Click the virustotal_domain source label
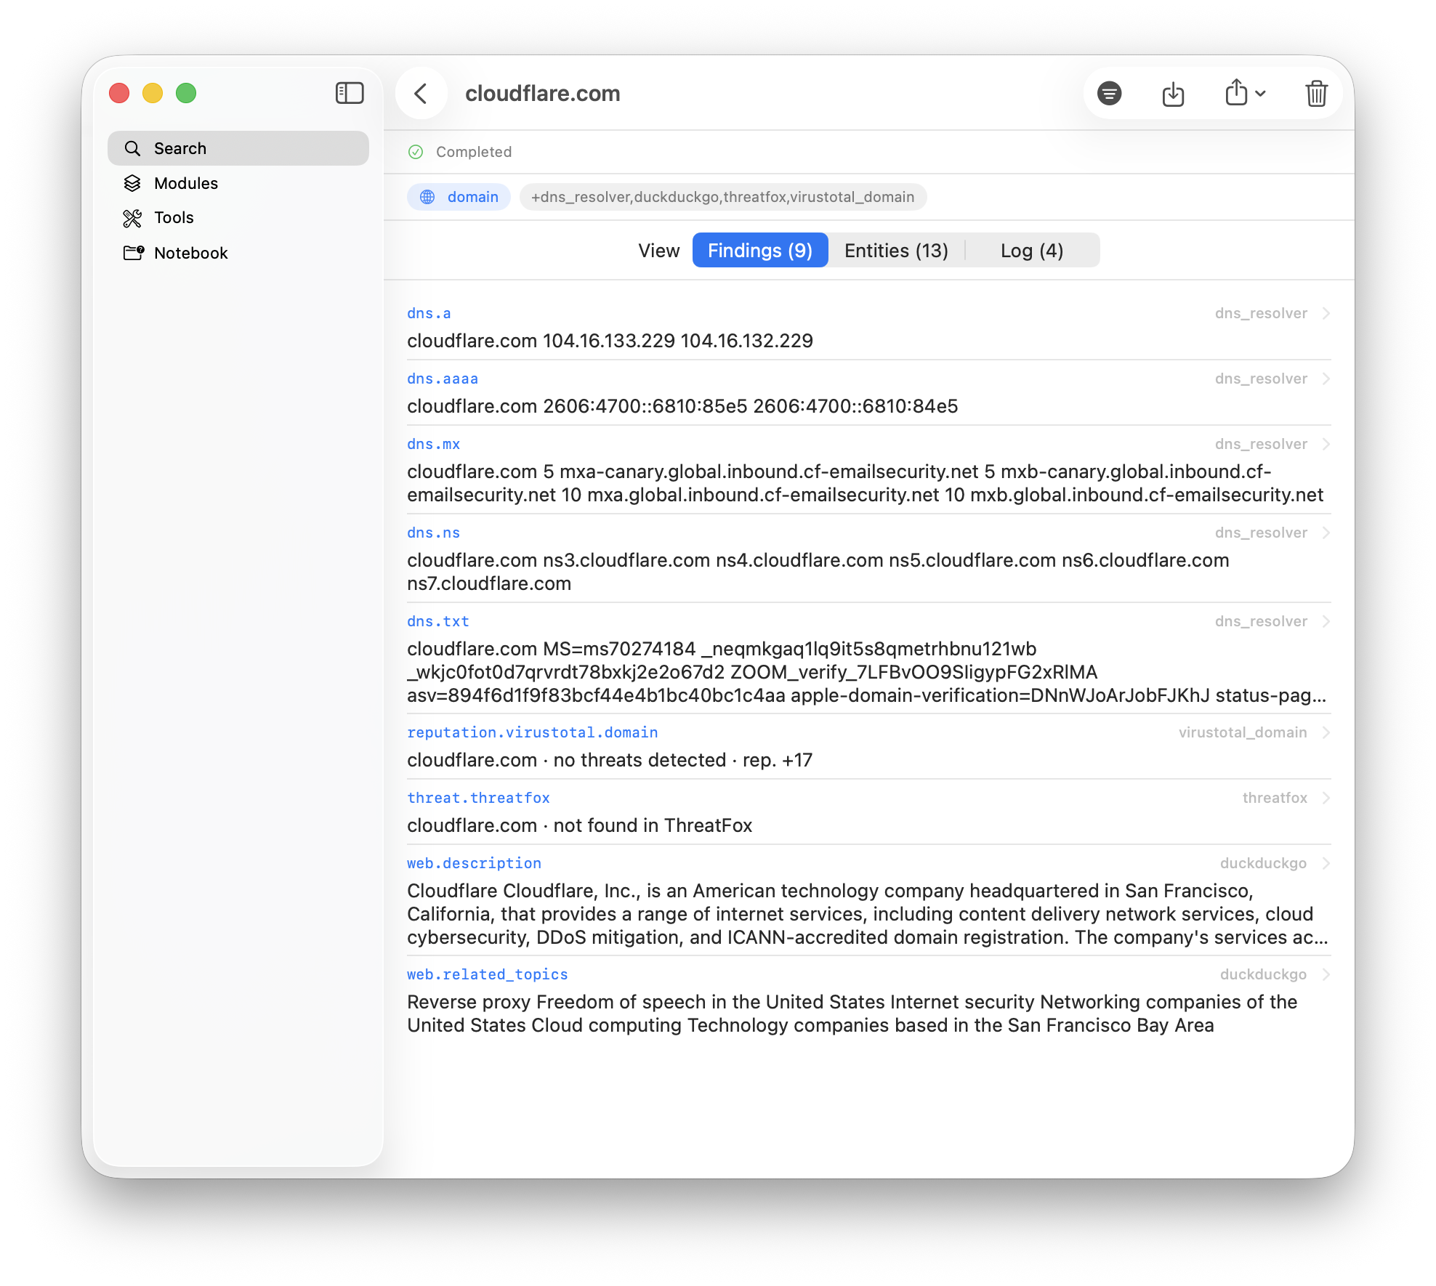The width and height of the screenshot is (1436, 1286). click(1243, 732)
